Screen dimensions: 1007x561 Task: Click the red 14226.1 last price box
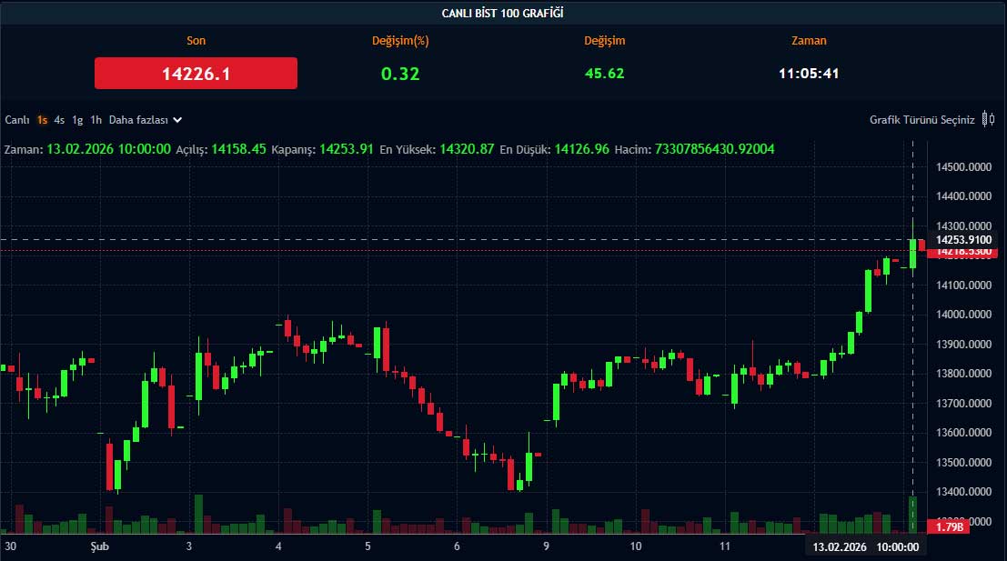[196, 74]
